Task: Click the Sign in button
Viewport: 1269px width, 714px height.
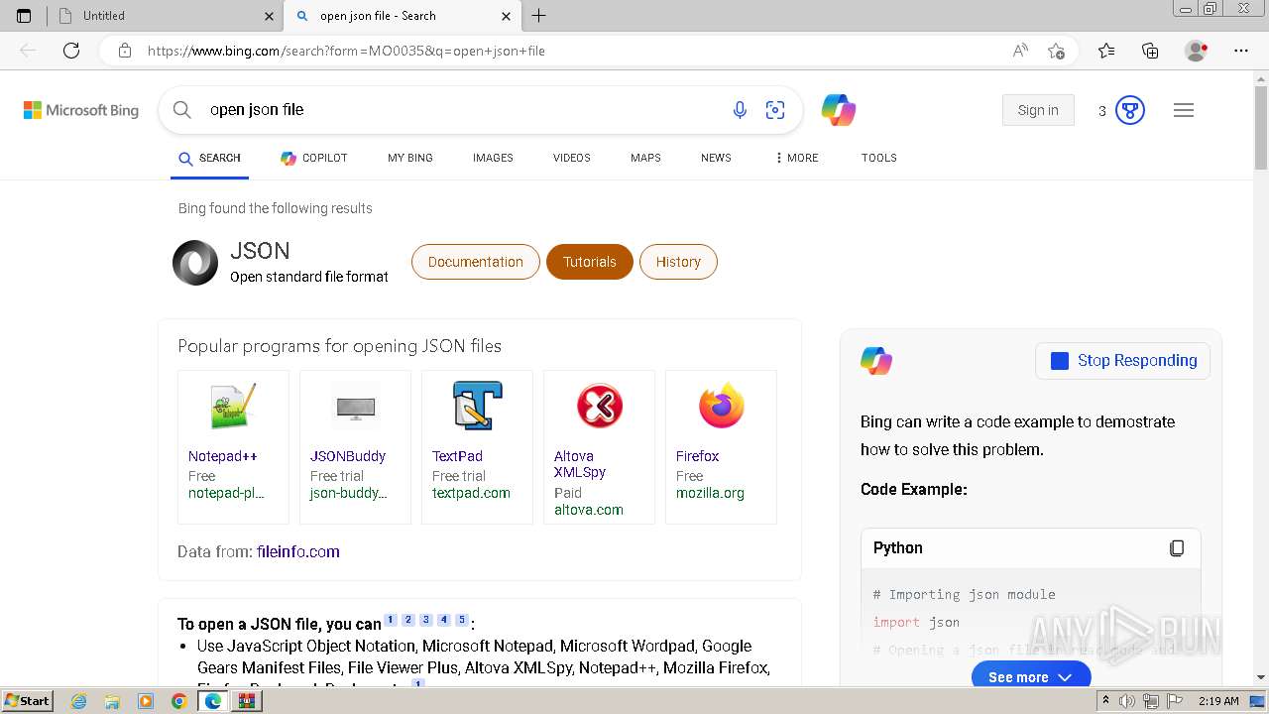Action: pyautogui.click(x=1038, y=110)
